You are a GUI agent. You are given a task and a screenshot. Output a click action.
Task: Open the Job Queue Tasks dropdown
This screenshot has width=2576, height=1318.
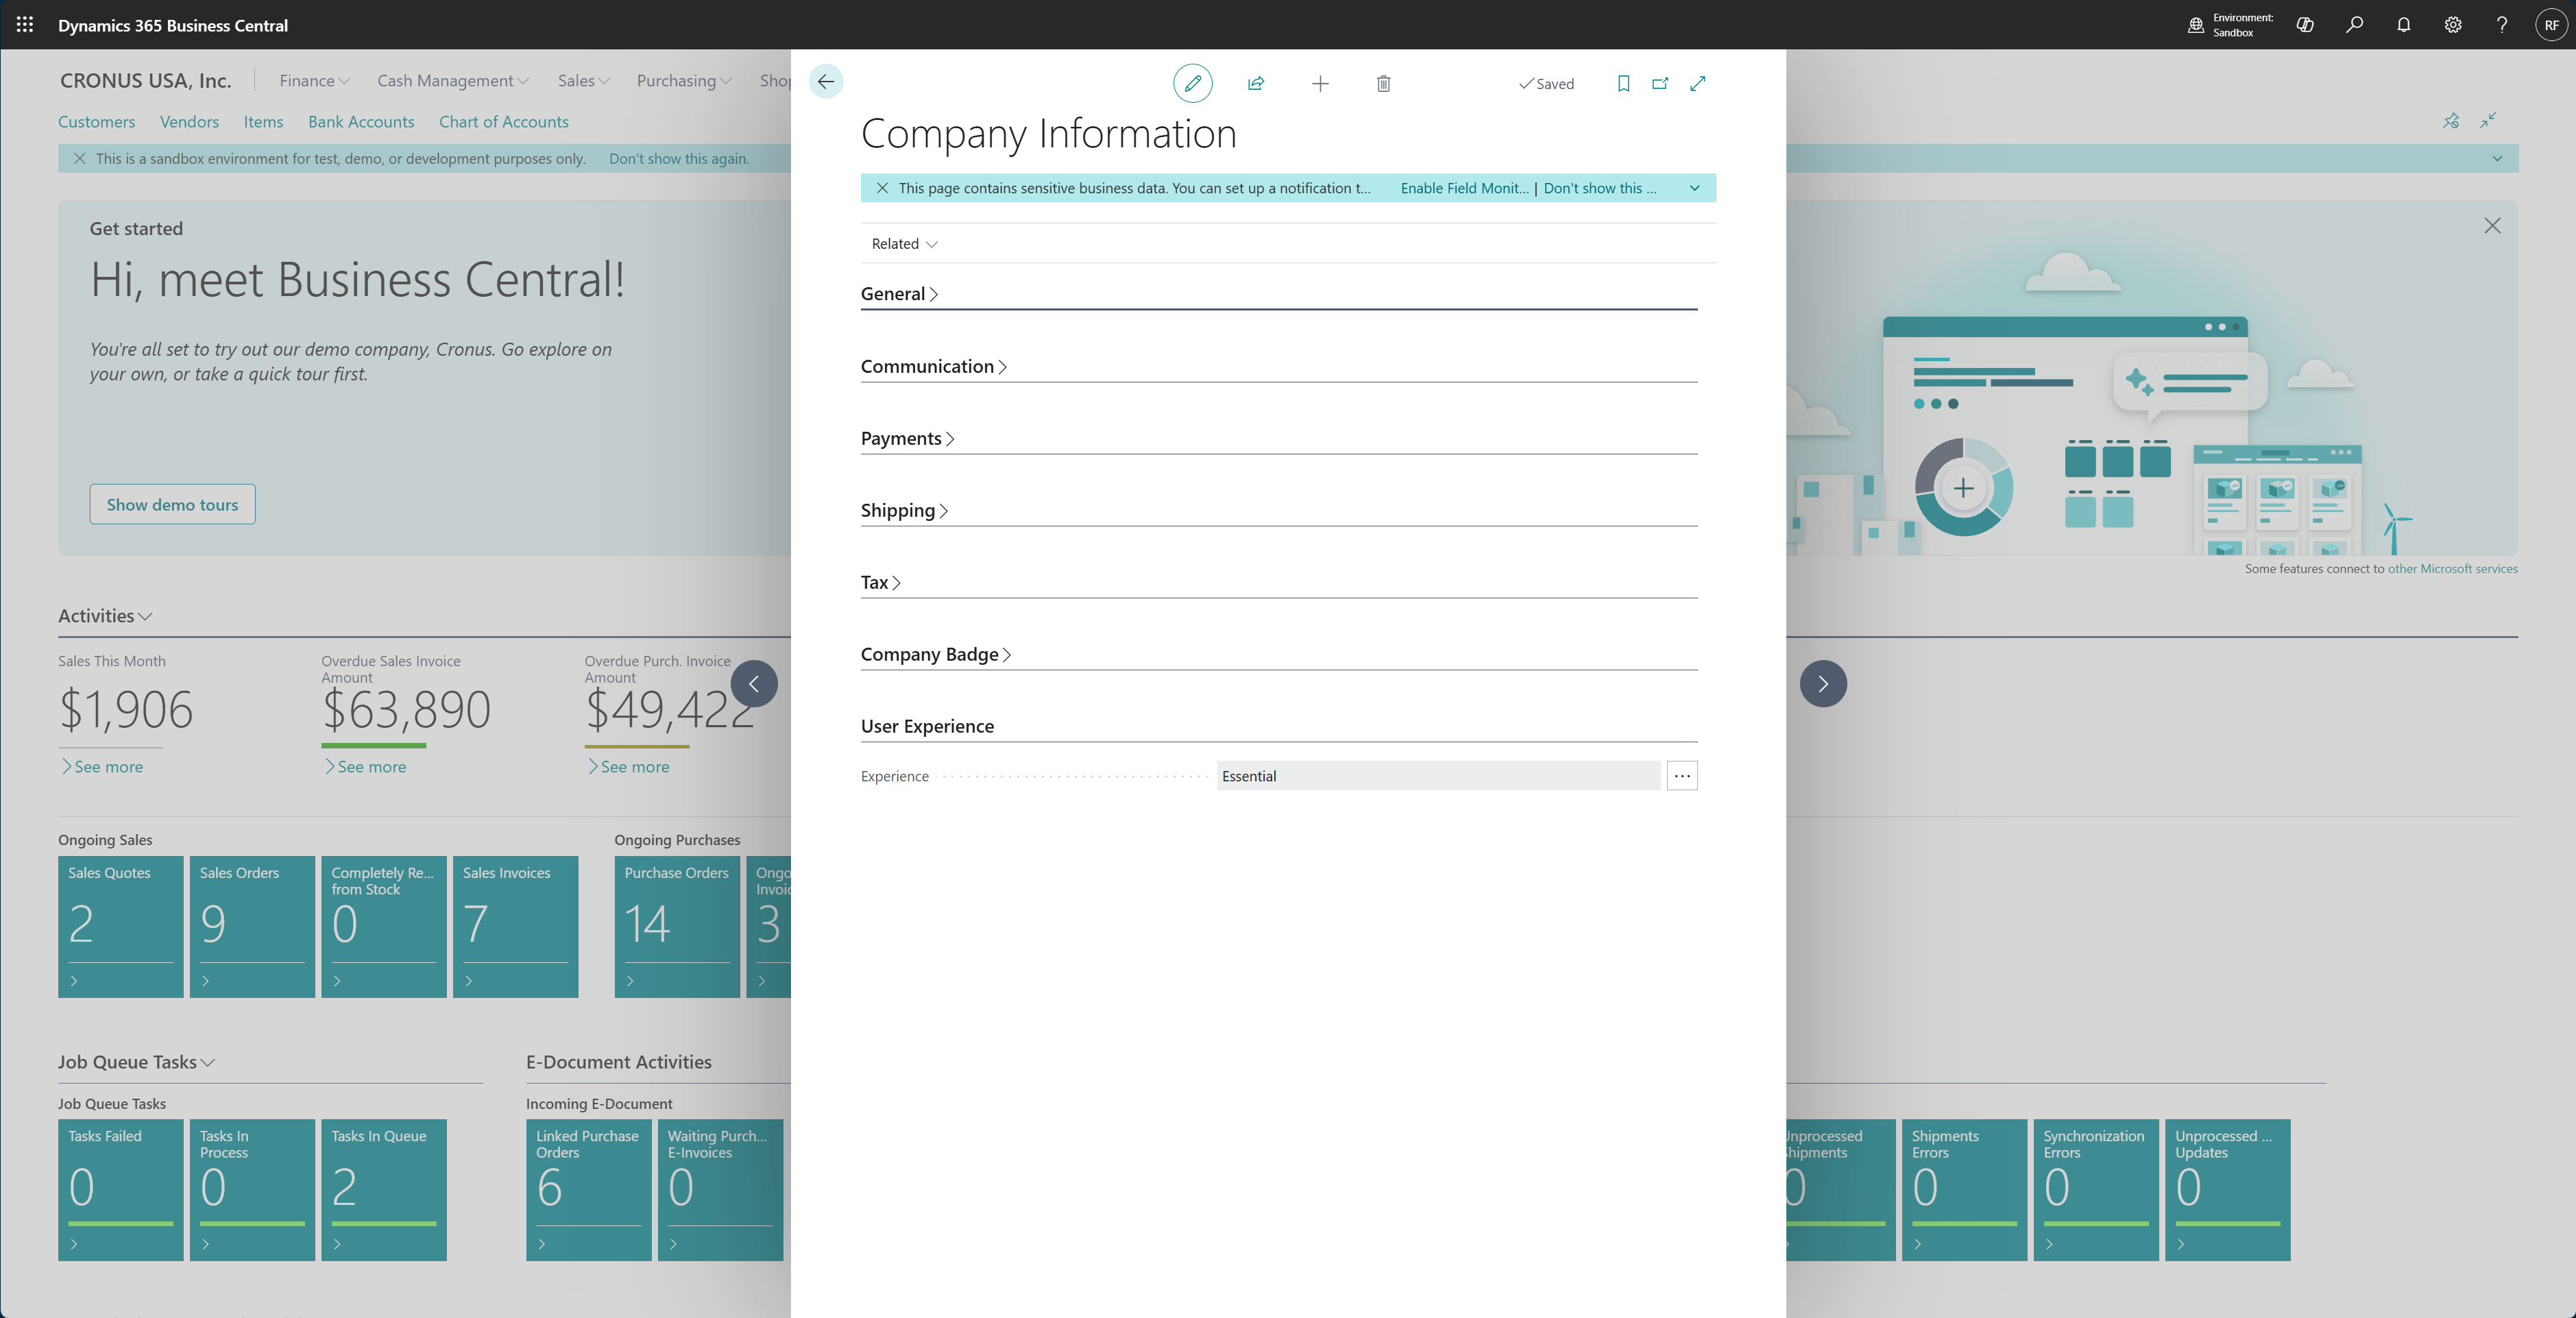click(136, 1062)
